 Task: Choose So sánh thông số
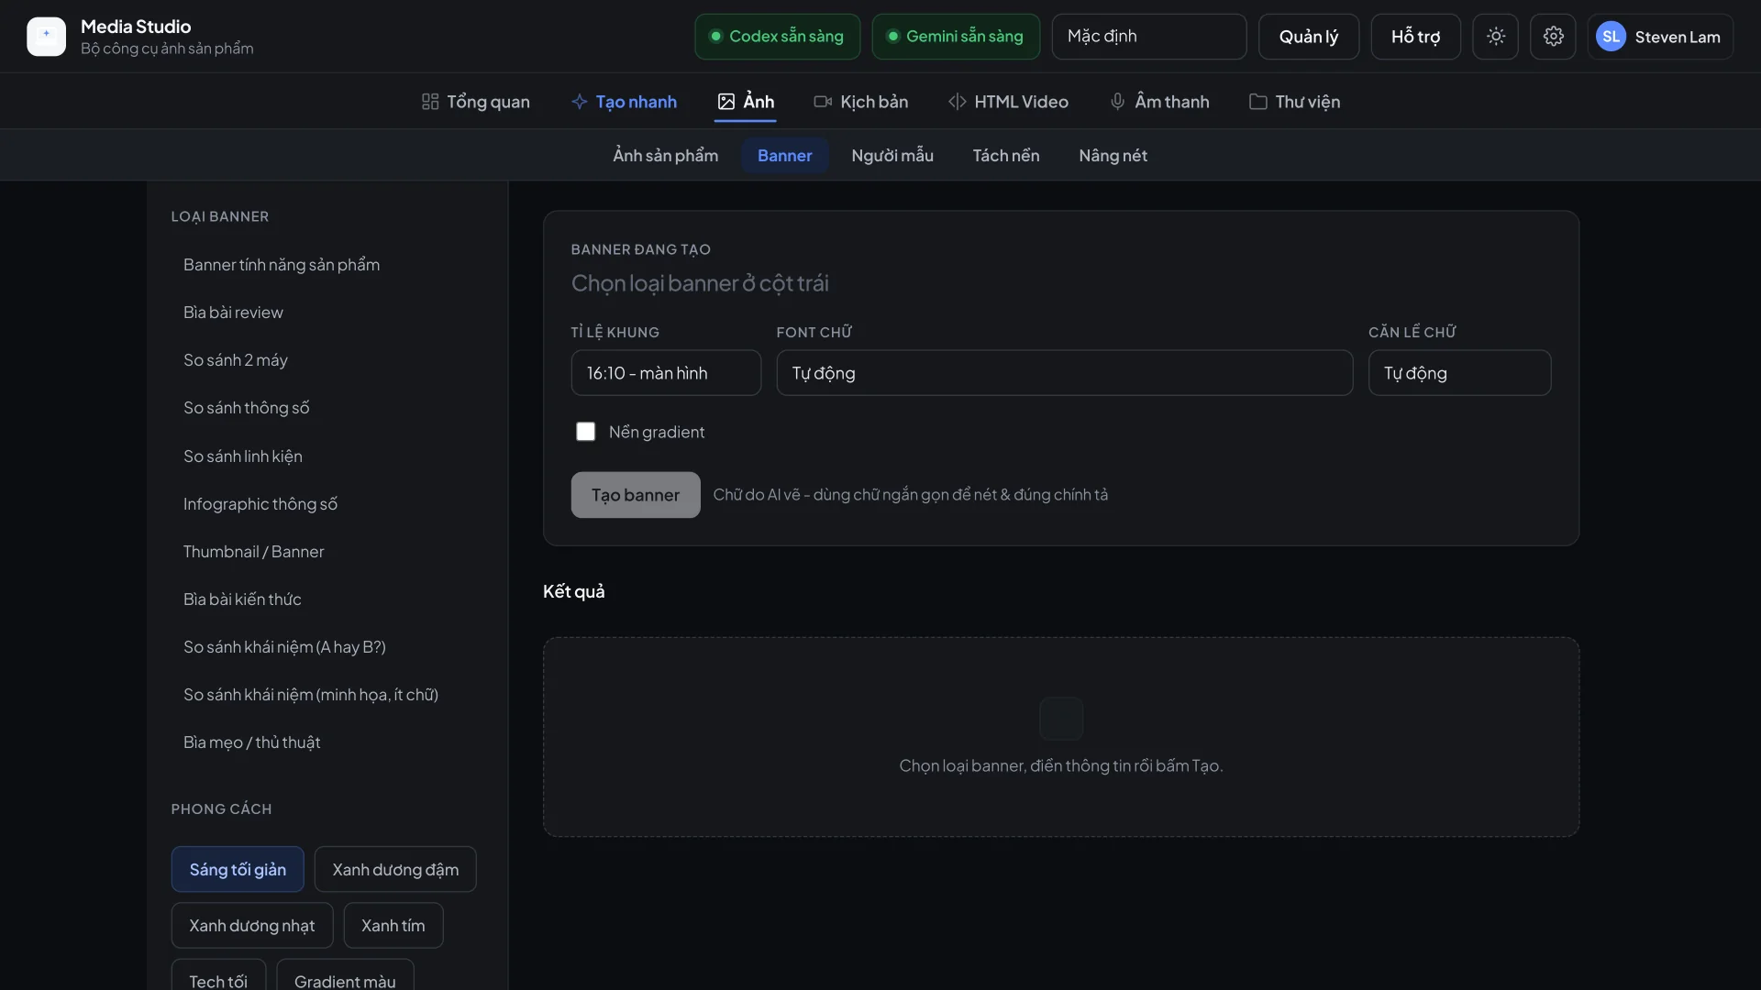pos(327,408)
